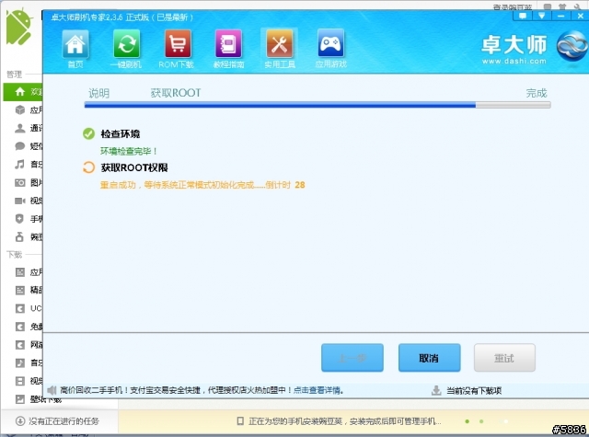Screen dimensions: 589x437
Task: Open the 首页 home icon in toolbar
Action: (x=75, y=44)
